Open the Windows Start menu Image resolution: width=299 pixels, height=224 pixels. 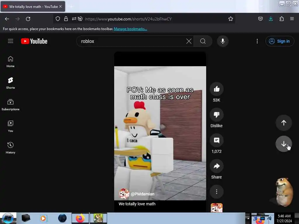8,218
